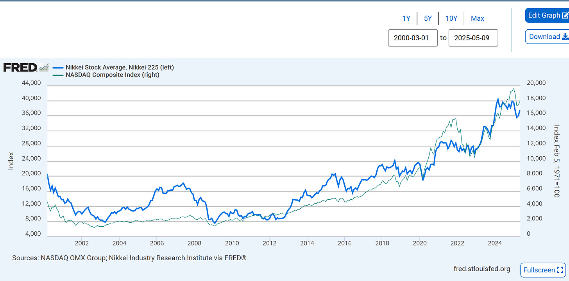The height and width of the screenshot is (281, 569).
Task: Click the blue Nikkei legend line swatch
Action: point(57,67)
